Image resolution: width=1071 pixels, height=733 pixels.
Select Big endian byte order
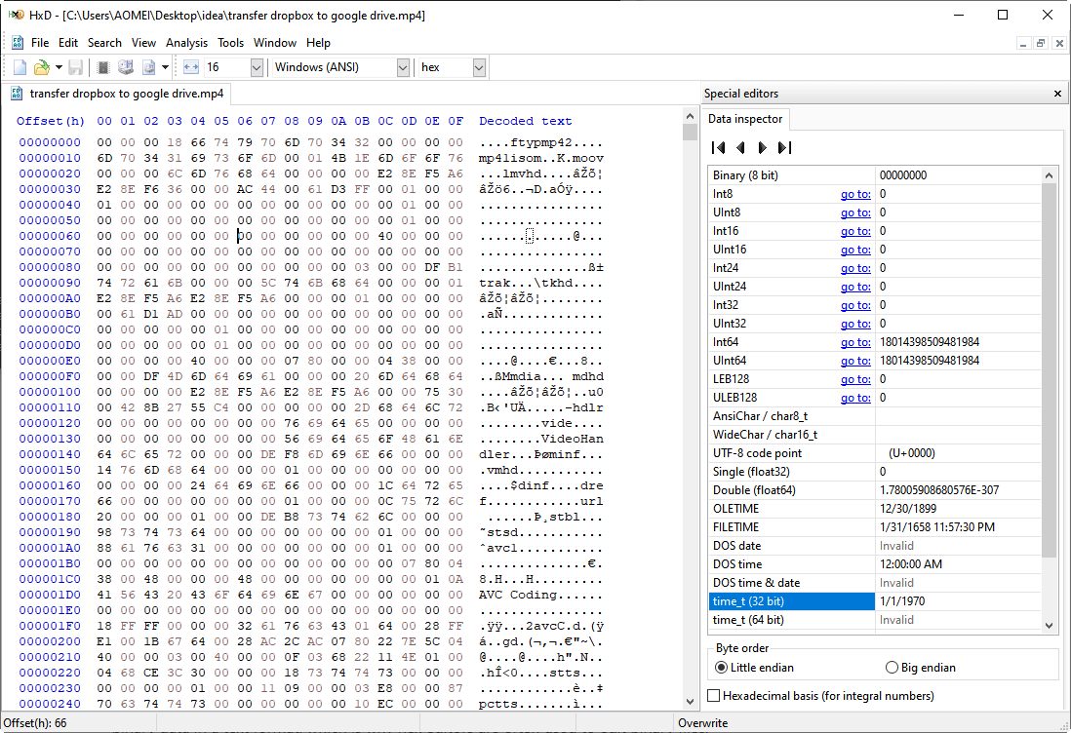(892, 668)
